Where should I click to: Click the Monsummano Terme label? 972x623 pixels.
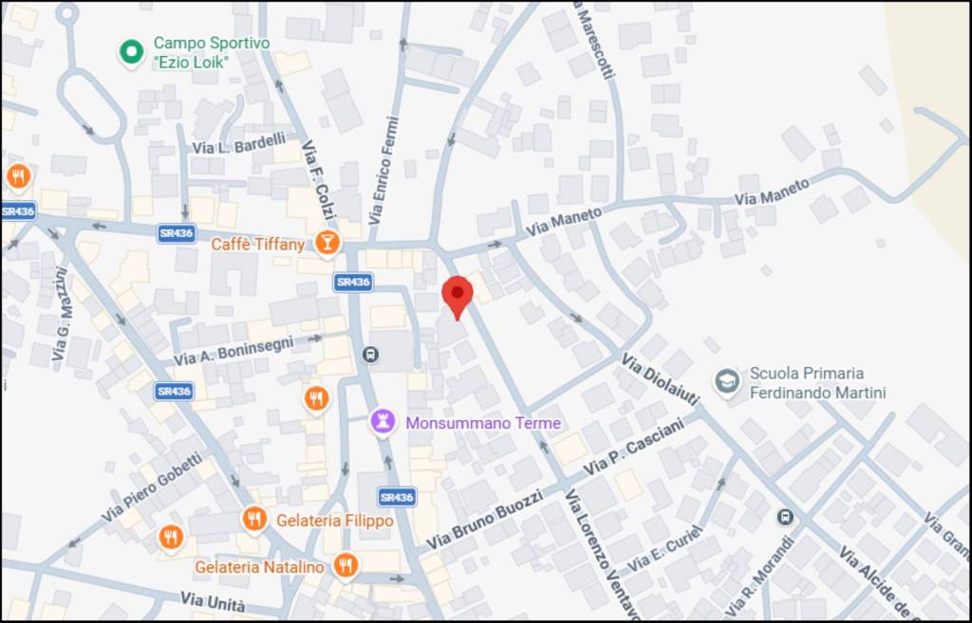click(483, 424)
